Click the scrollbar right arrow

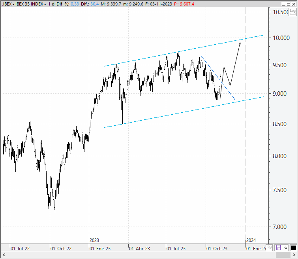pyautogui.click(x=294, y=255)
